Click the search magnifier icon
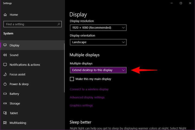 tap(58, 24)
